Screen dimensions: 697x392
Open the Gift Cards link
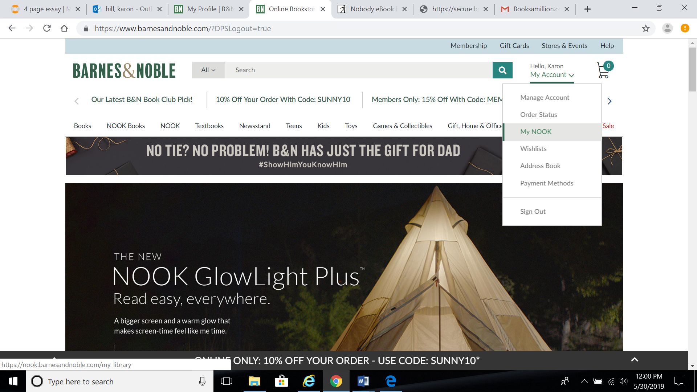[514, 46]
